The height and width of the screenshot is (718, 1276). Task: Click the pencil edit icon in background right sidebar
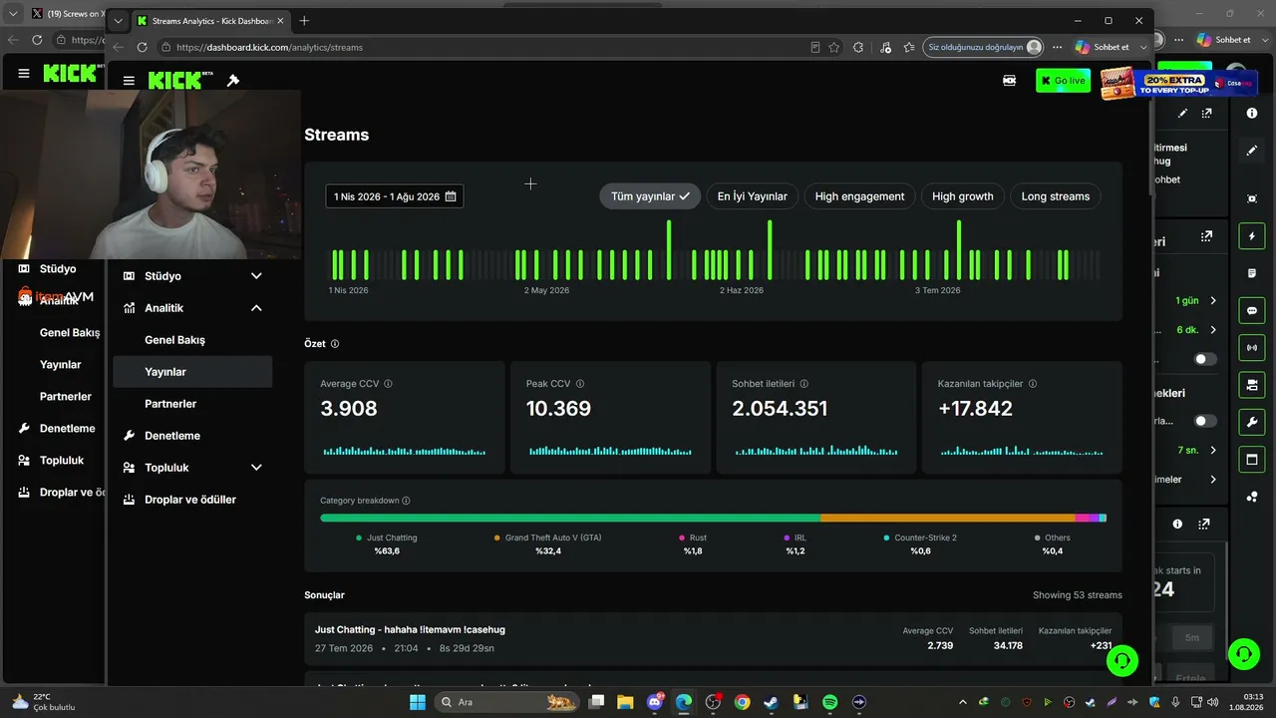point(1252,151)
